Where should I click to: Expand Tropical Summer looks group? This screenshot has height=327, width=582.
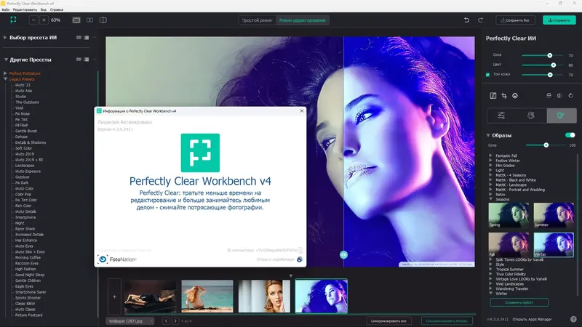pyautogui.click(x=490, y=269)
